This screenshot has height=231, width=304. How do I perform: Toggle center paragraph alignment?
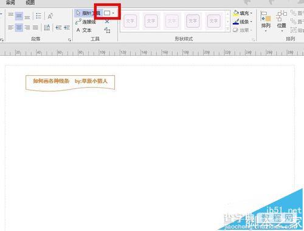(19, 27)
